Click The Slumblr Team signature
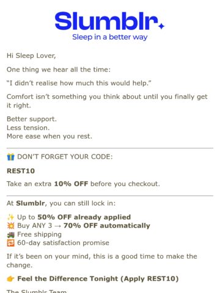This screenshot has width=220, height=293. coord(37,291)
